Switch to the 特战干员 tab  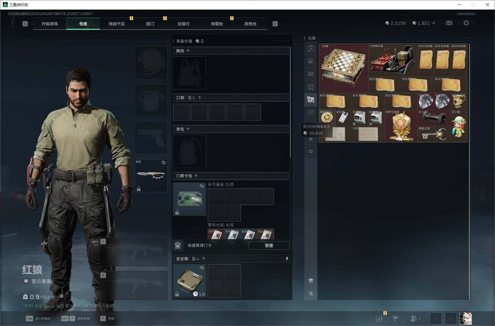(116, 24)
